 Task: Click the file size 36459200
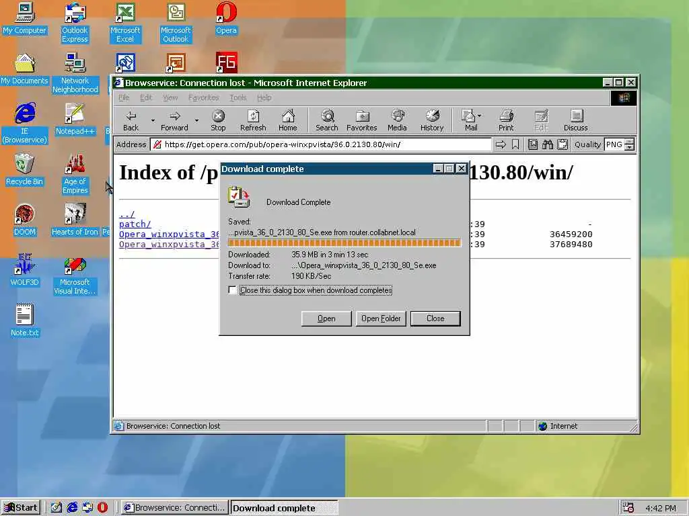point(571,234)
